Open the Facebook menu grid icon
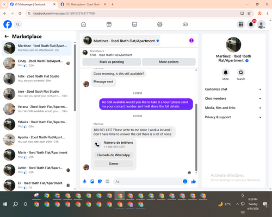The image size is (272, 217). click(240, 24)
